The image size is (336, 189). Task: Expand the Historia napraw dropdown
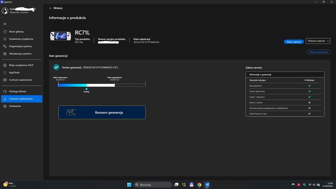tap(318, 41)
